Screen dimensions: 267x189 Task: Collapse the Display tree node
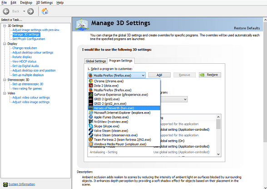[5, 44]
